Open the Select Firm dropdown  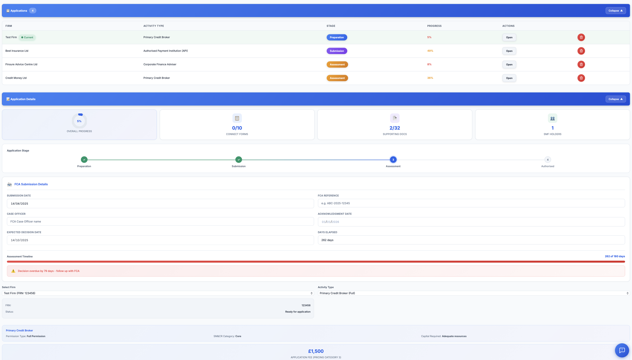[158, 293]
